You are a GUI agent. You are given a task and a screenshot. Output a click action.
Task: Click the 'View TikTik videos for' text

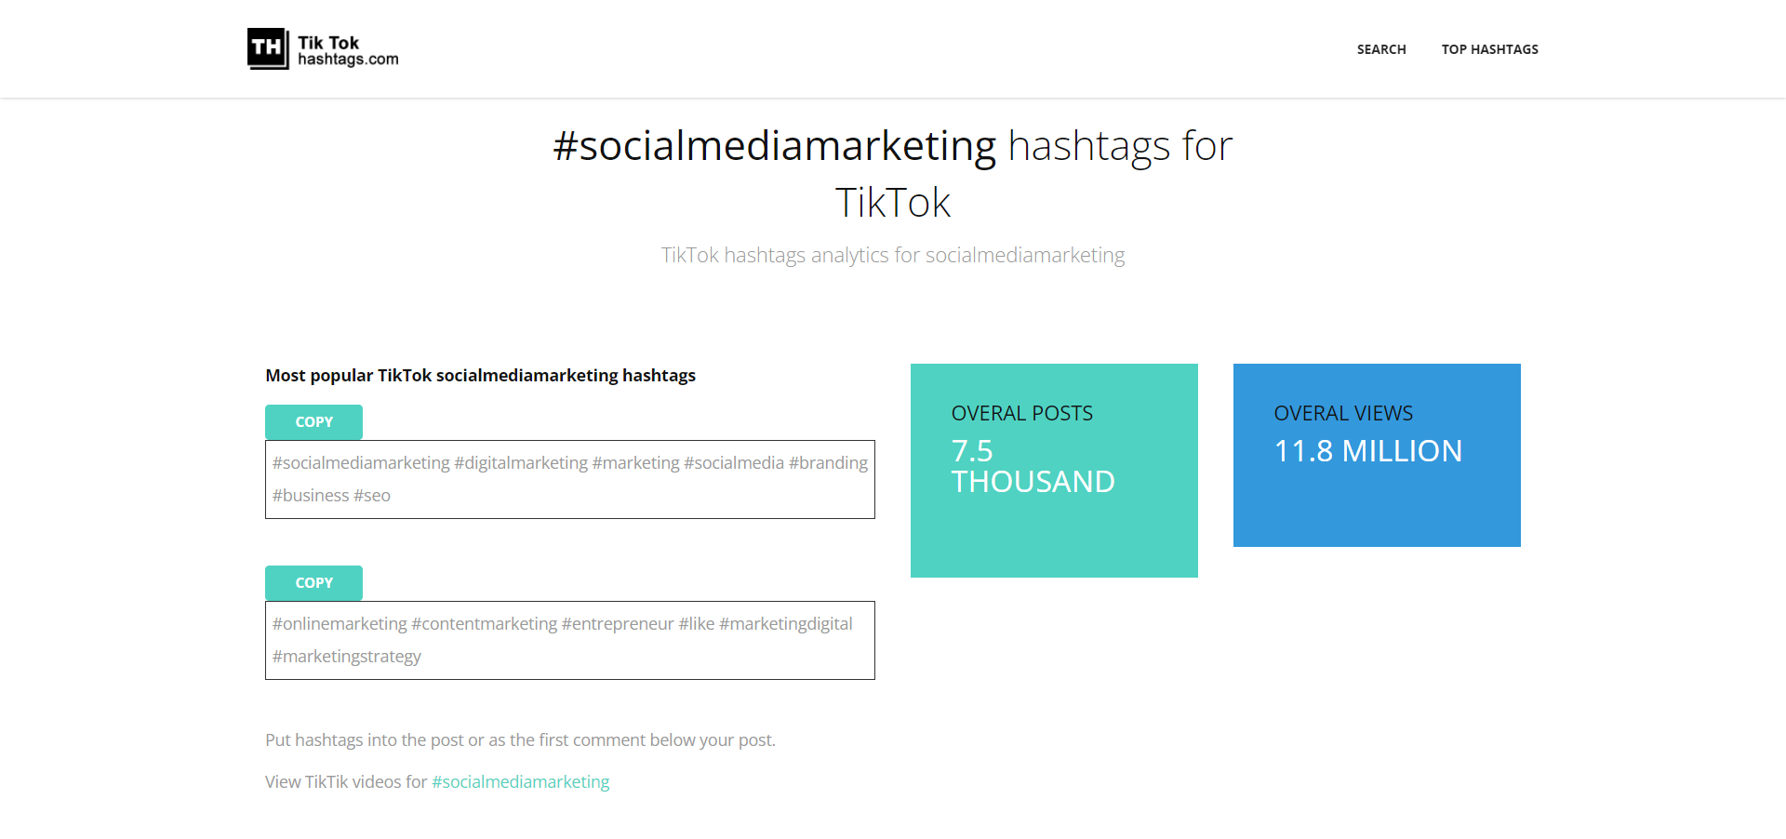click(x=346, y=782)
